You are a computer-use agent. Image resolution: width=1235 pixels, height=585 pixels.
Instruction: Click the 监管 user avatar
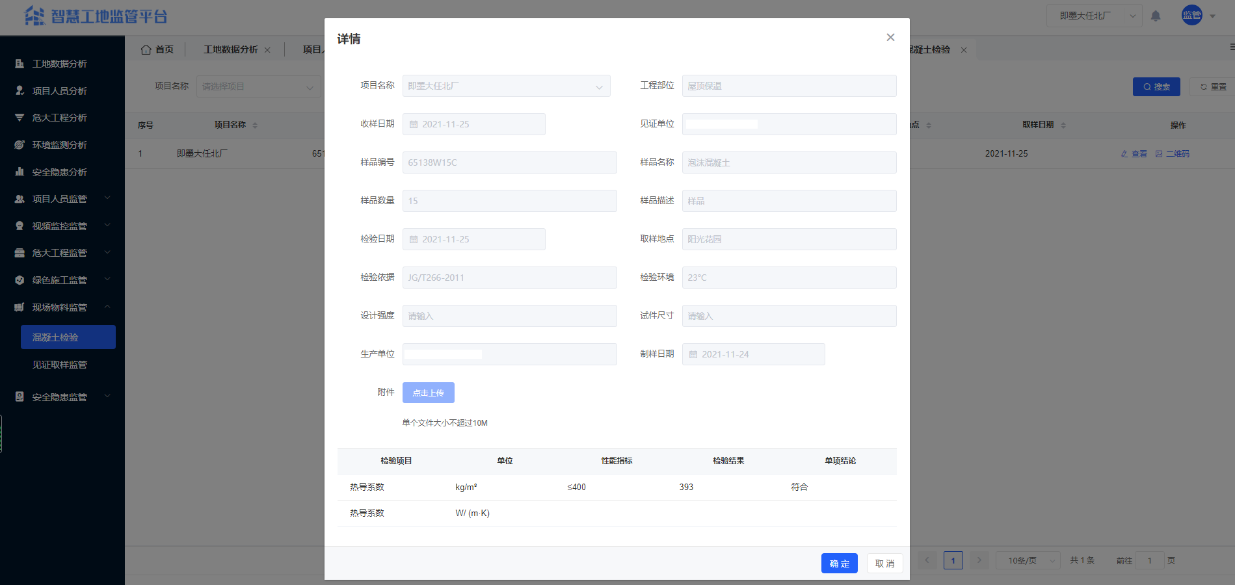(x=1192, y=16)
